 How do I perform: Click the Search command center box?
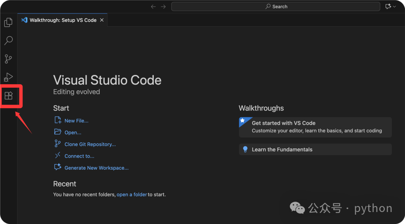pyautogui.click(x=276, y=7)
